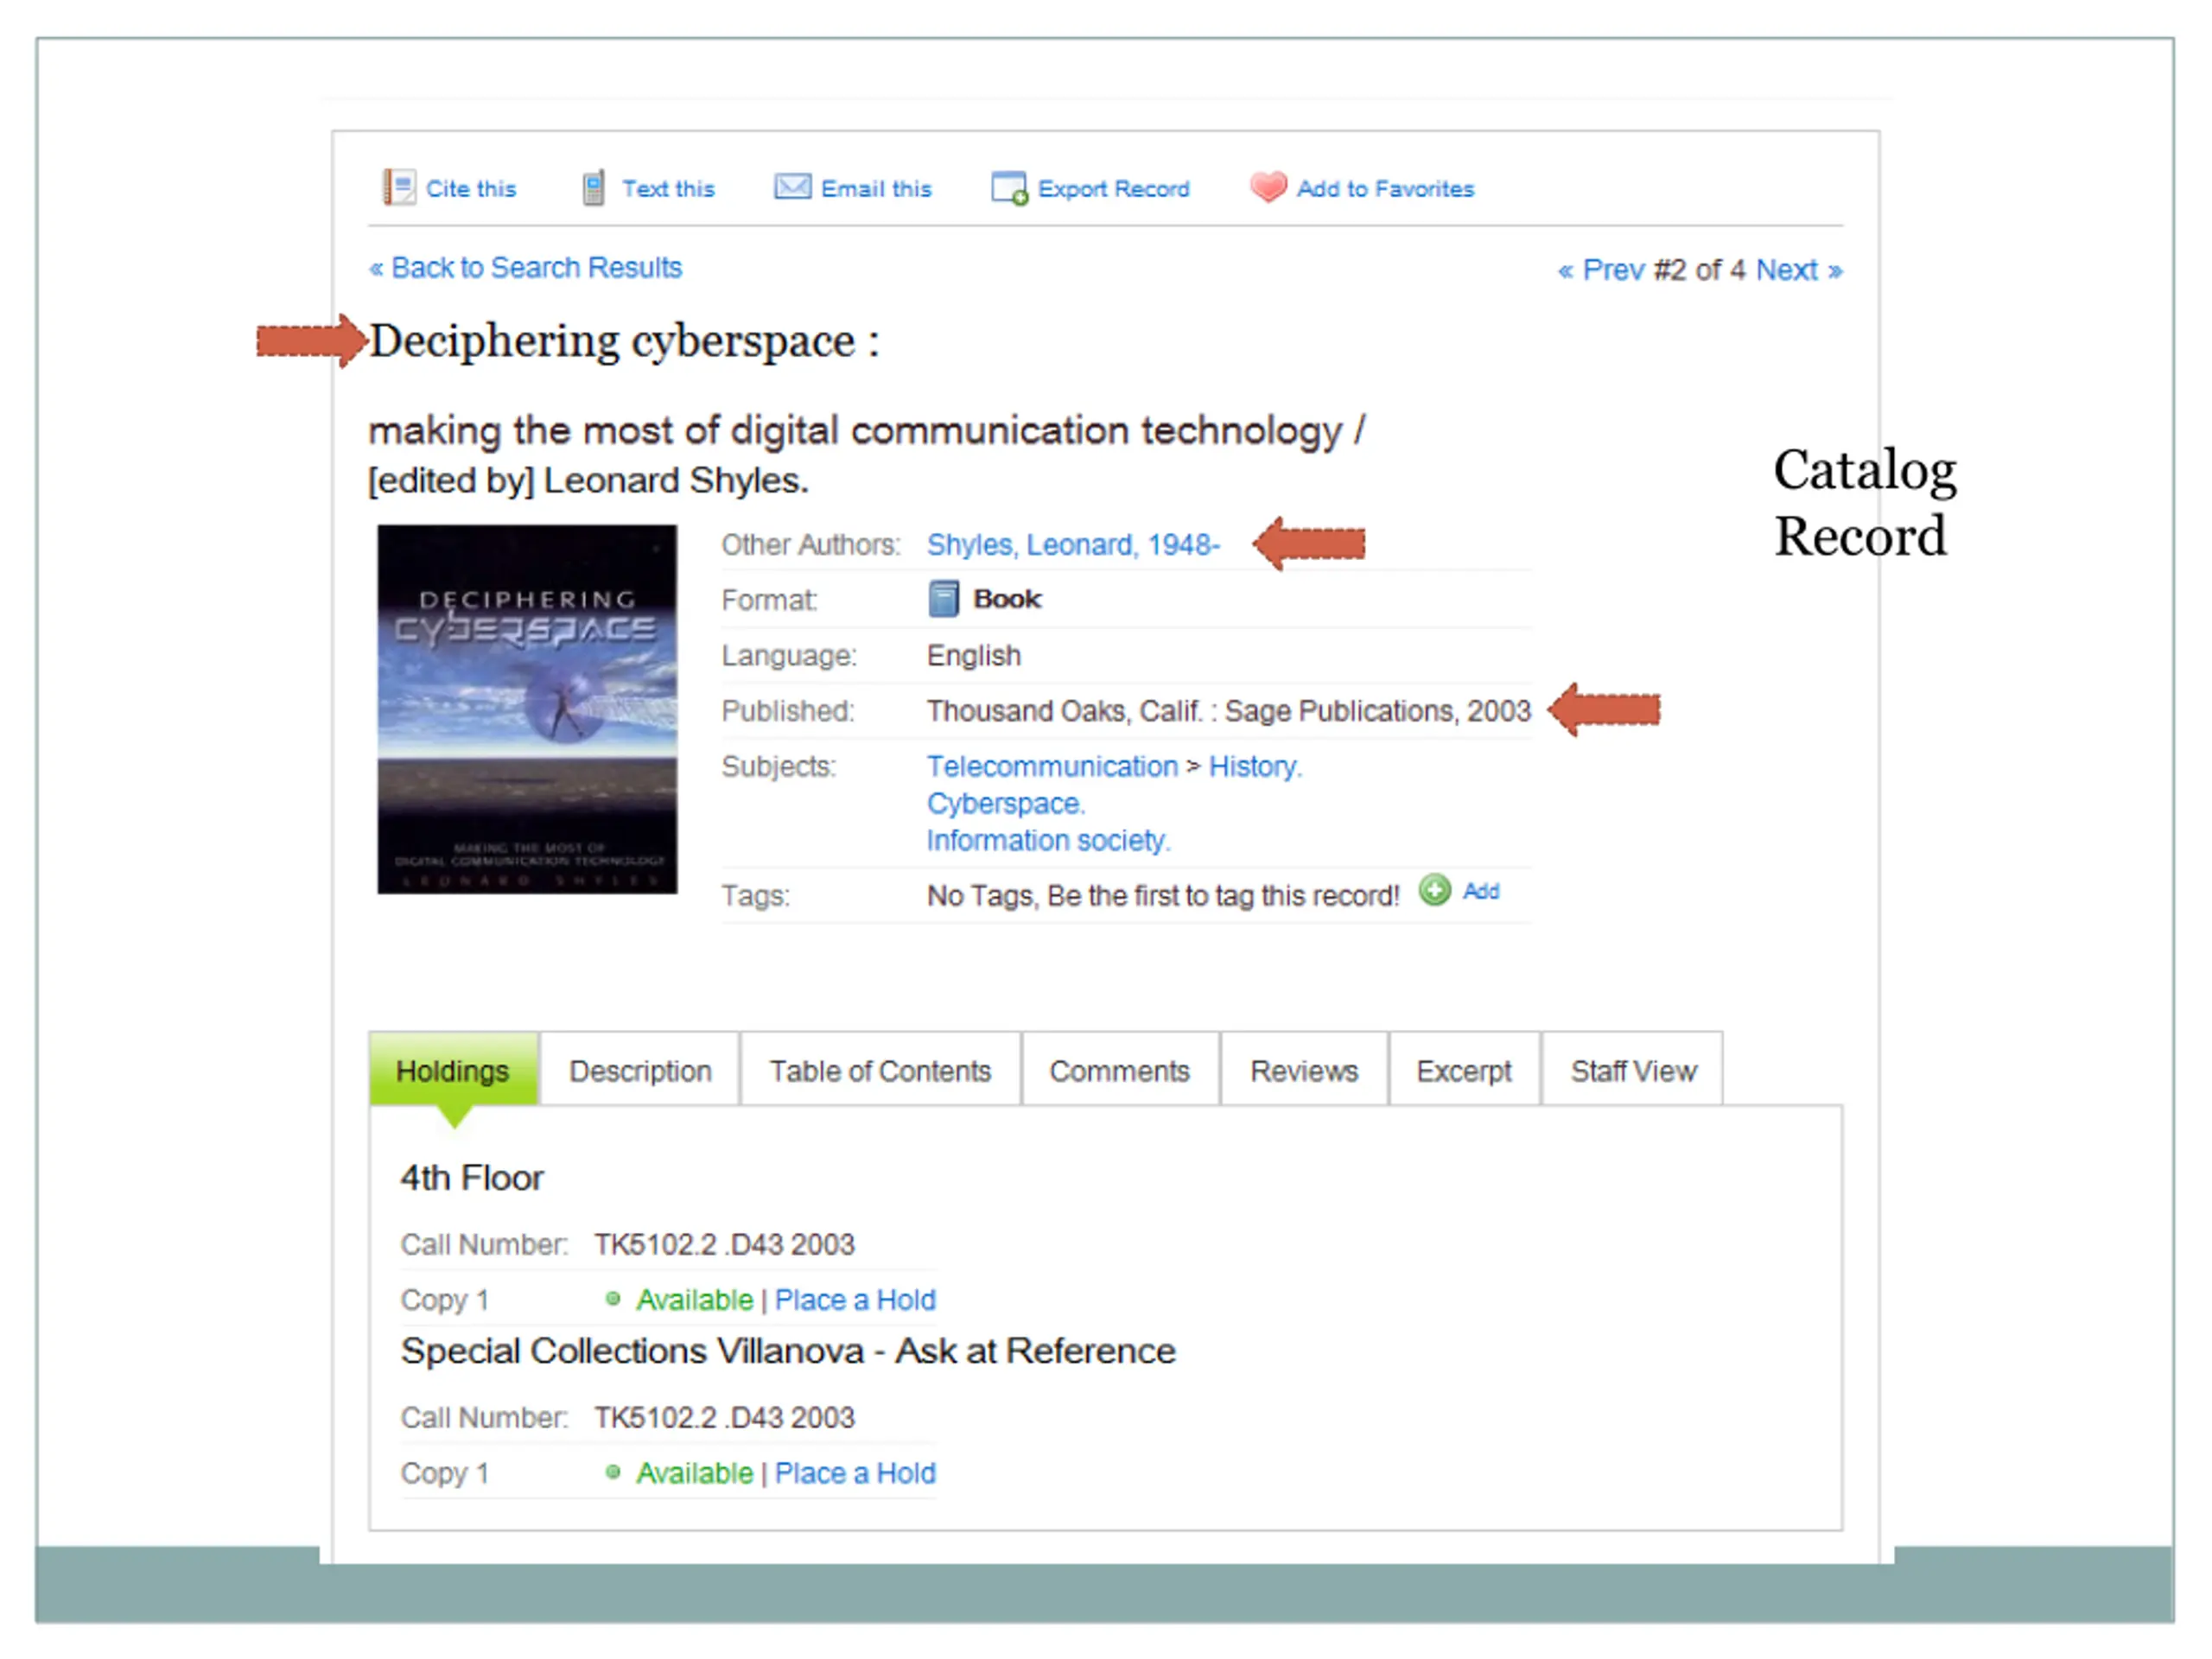Open the Reviews tab
2212x1659 pixels.
pyautogui.click(x=1303, y=1070)
